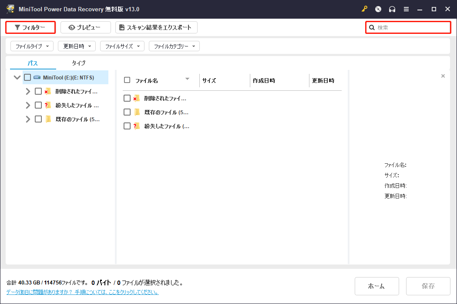Click into the 検索 search field
457x304 pixels.
coord(408,28)
